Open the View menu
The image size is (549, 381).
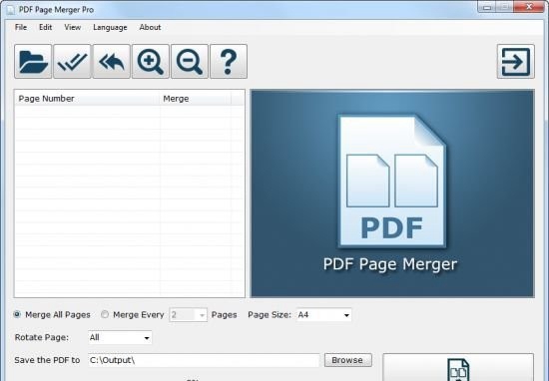tap(73, 27)
